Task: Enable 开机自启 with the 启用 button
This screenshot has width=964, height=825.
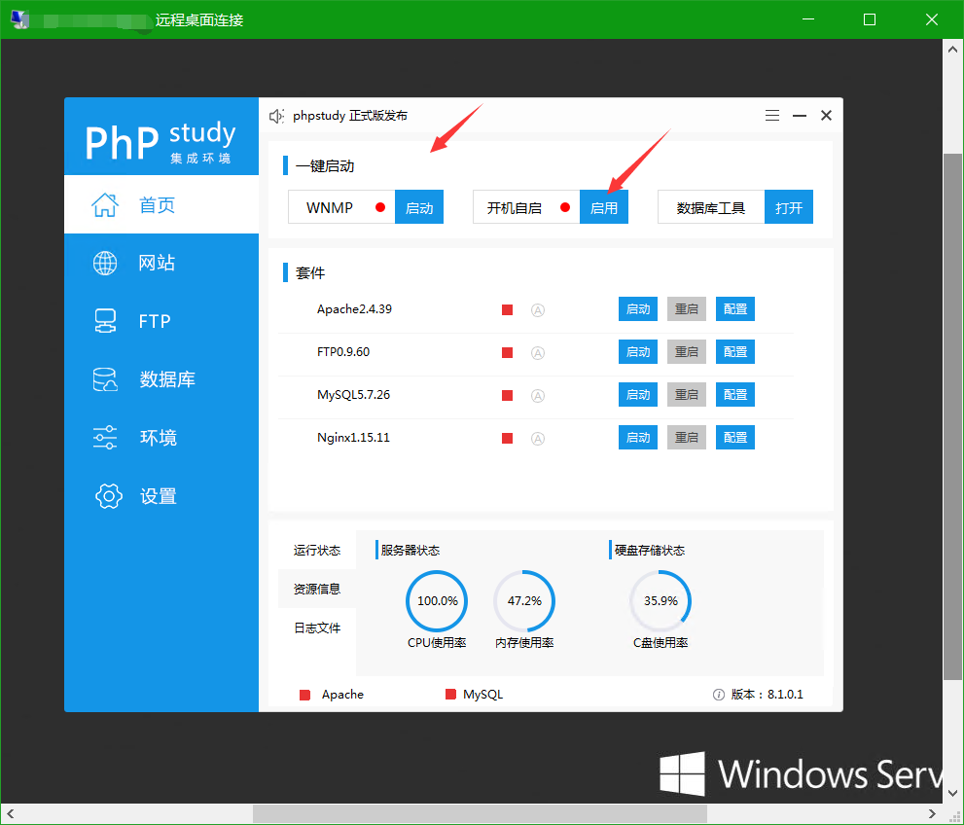Action: (604, 207)
